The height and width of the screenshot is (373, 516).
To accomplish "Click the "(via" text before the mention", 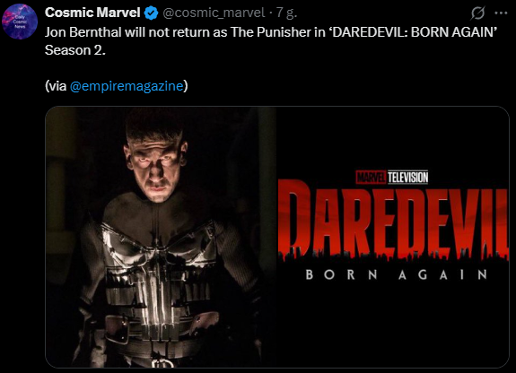I will click(x=56, y=86).
